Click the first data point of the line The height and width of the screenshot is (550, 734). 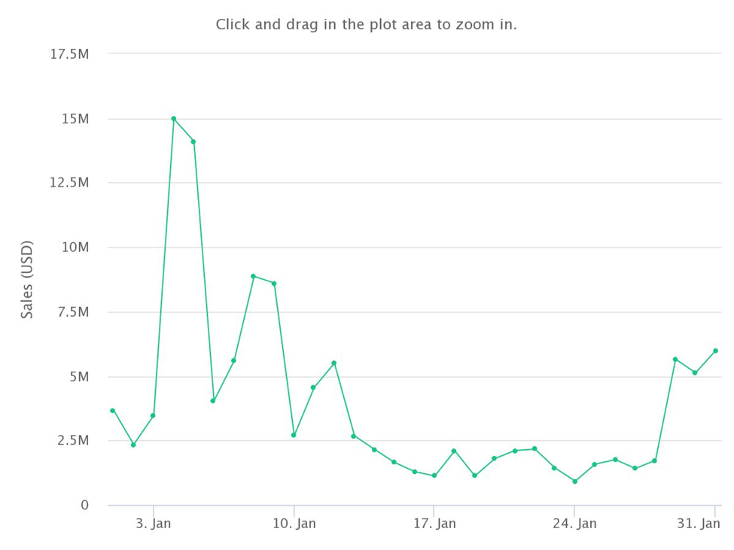click(113, 411)
